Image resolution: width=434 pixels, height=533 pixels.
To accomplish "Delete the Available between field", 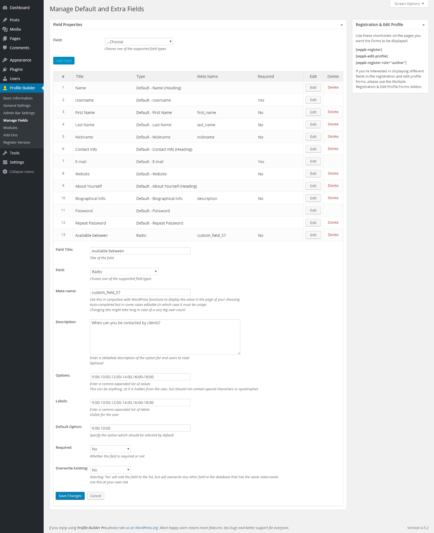I will (333, 235).
